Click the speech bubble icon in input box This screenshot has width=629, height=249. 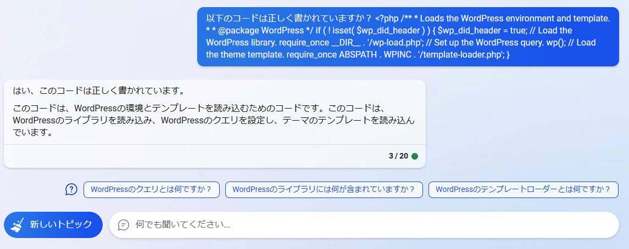coord(124,225)
